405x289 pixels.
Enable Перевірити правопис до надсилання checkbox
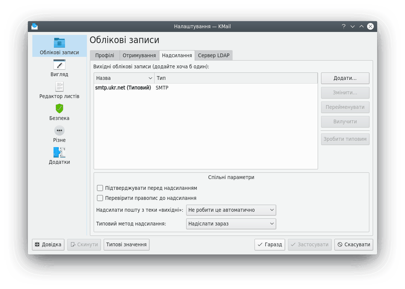(x=100, y=198)
